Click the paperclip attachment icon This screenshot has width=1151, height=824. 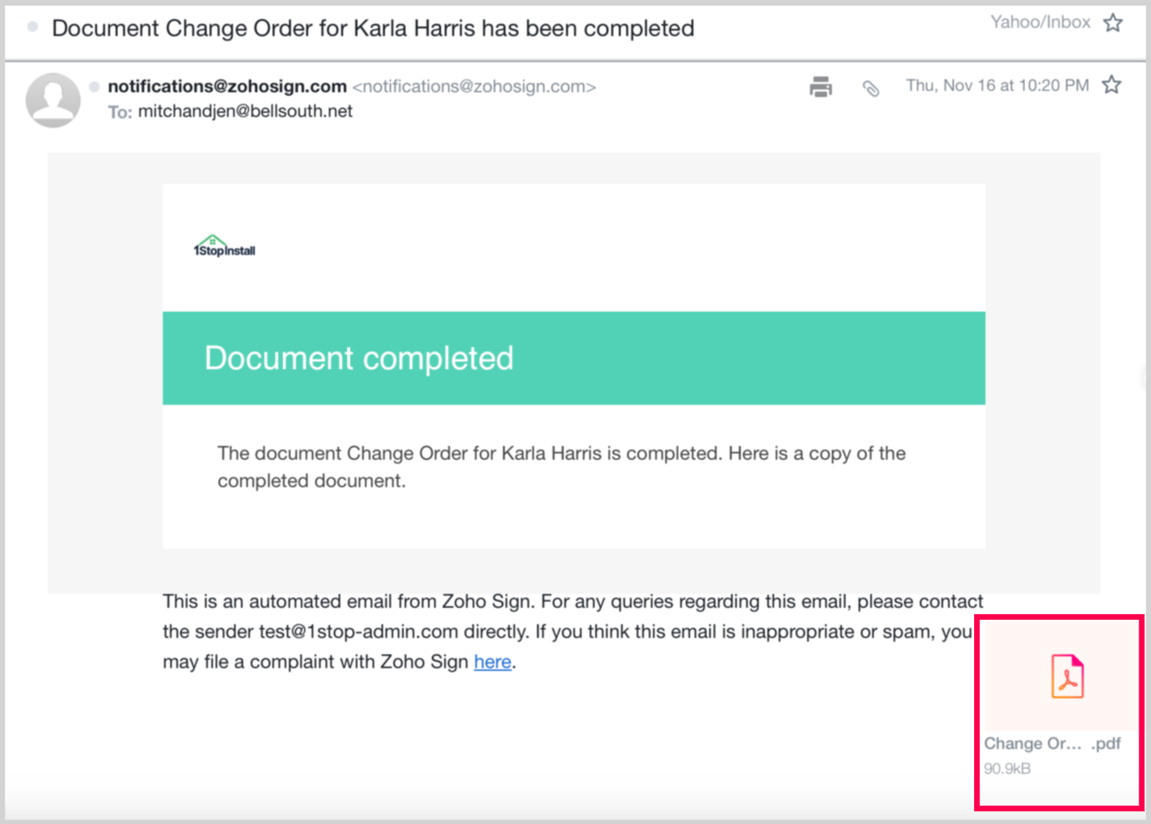pos(871,88)
